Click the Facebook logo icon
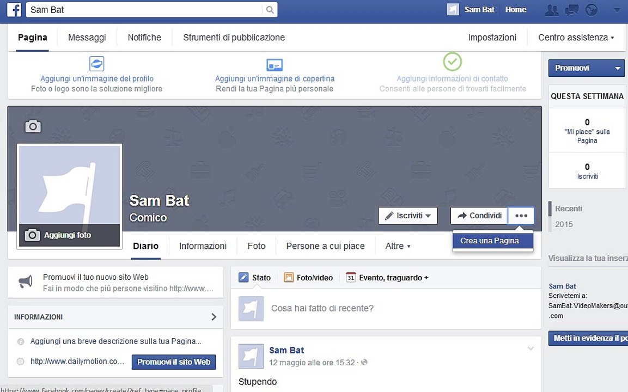 pos(14,10)
